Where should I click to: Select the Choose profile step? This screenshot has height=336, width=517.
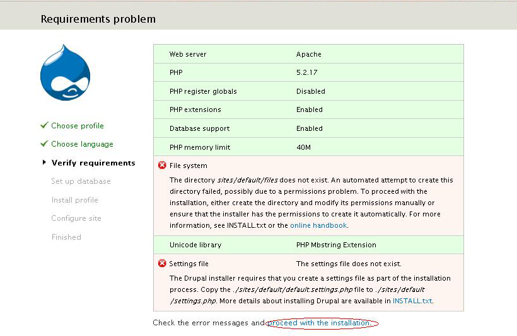[78, 126]
